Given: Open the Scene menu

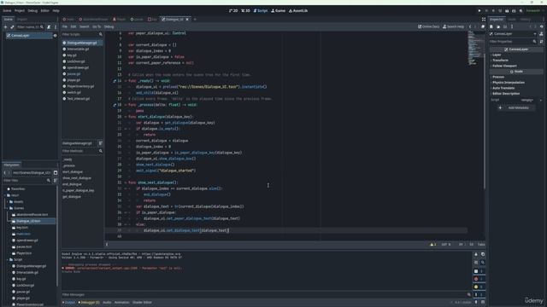Looking at the screenshot, I should click(x=7, y=11).
